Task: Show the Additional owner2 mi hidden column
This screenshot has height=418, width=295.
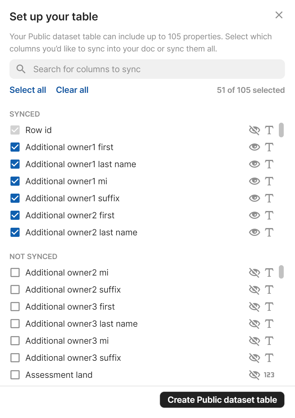Action: coord(254,272)
